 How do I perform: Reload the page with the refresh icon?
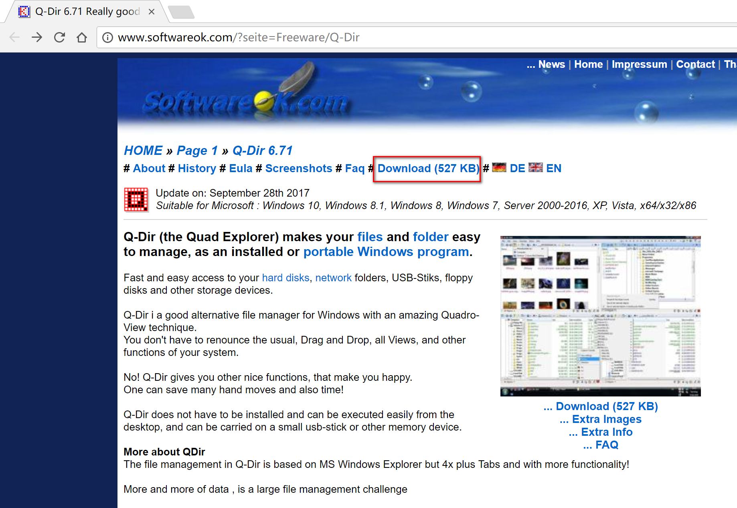[x=59, y=37]
